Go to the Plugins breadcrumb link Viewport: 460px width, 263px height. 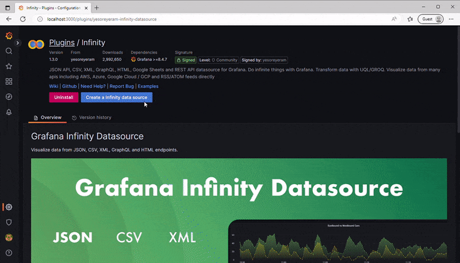coord(62,43)
